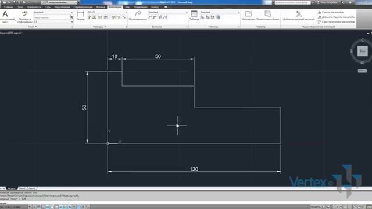372x209 pixels.
Task: Switch to the Вставка ribbon tab
Action: tap(101, 7)
